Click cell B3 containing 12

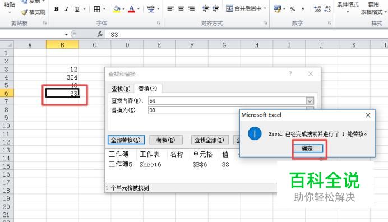coord(62,69)
